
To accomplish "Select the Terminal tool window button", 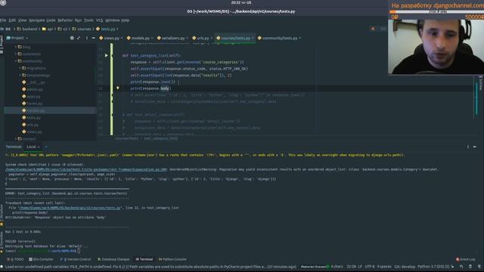I will coord(144,260).
